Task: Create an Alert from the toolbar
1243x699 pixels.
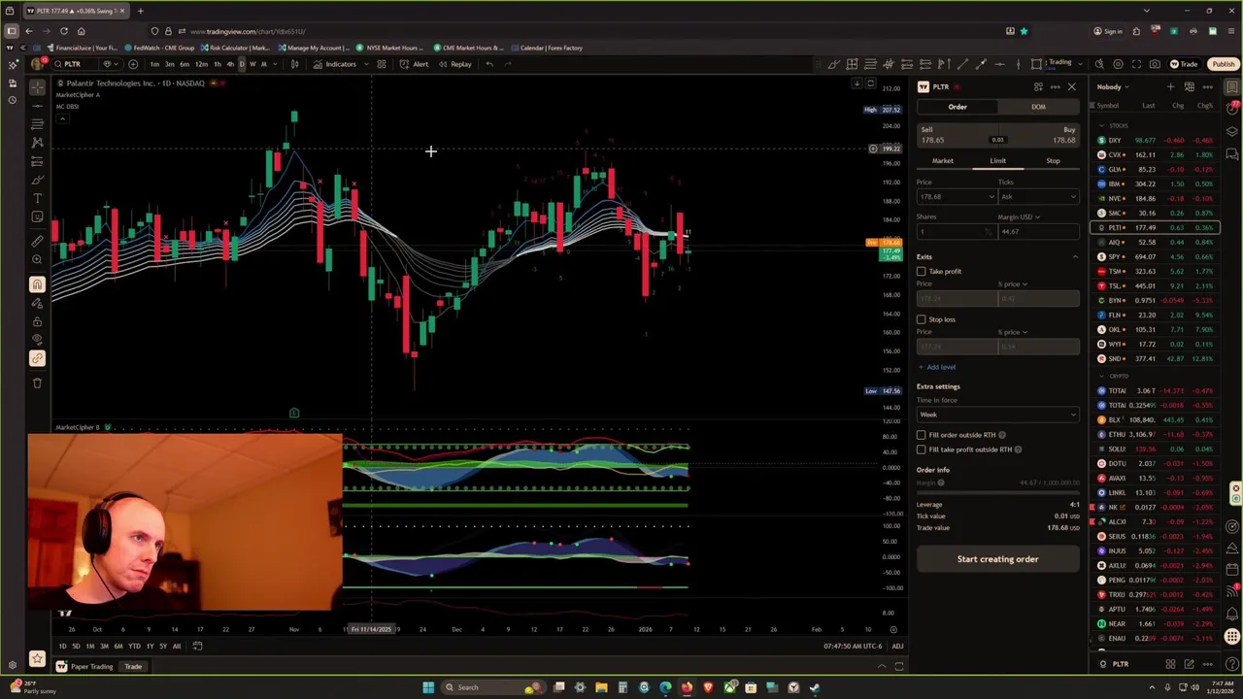Action: 415,64
